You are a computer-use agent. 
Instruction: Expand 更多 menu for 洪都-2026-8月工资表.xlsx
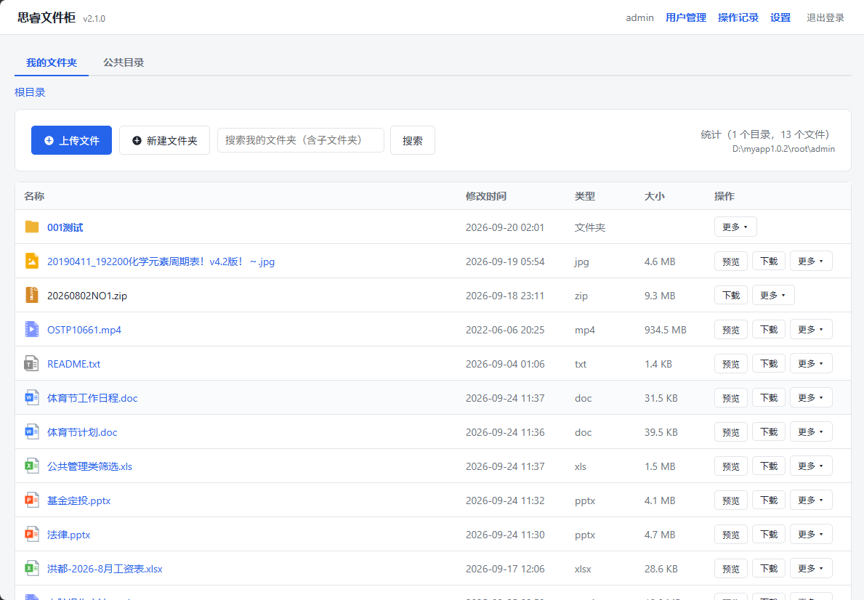click(x=810, y=569)
